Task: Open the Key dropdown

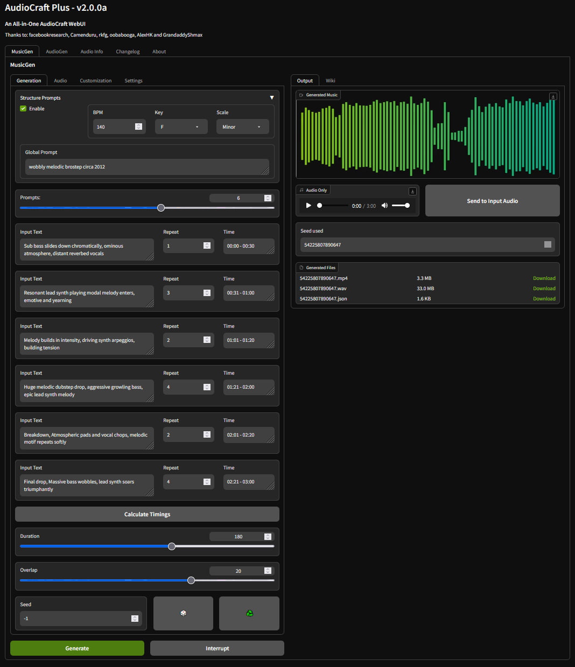Action: click(181, 127)
